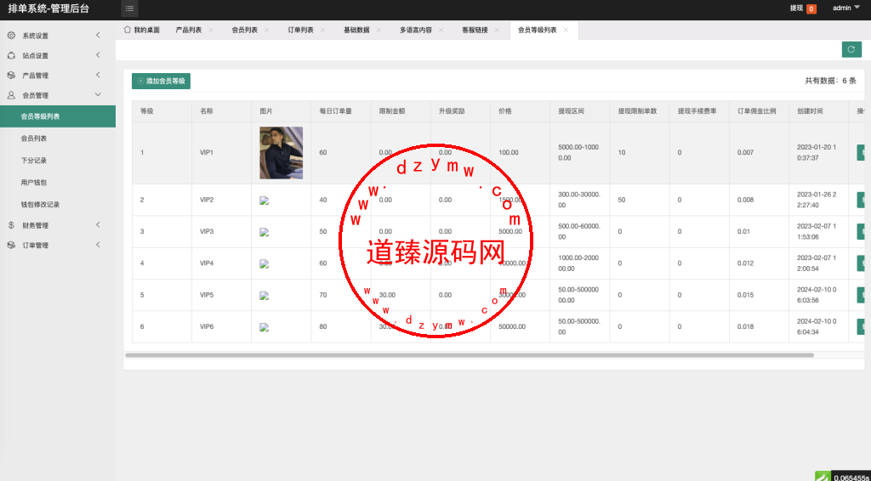
Task: Click the 300.00-30000.00 withdrawal range cell
Action: 580,200
